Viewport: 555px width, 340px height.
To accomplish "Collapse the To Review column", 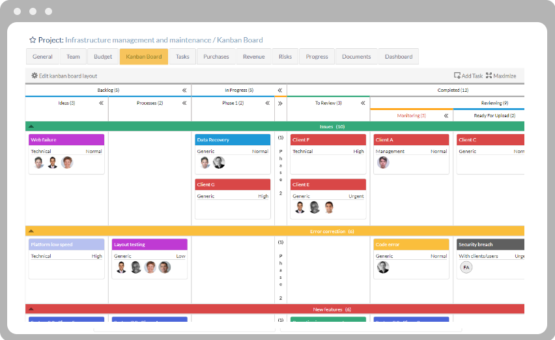I will [363, 103].
